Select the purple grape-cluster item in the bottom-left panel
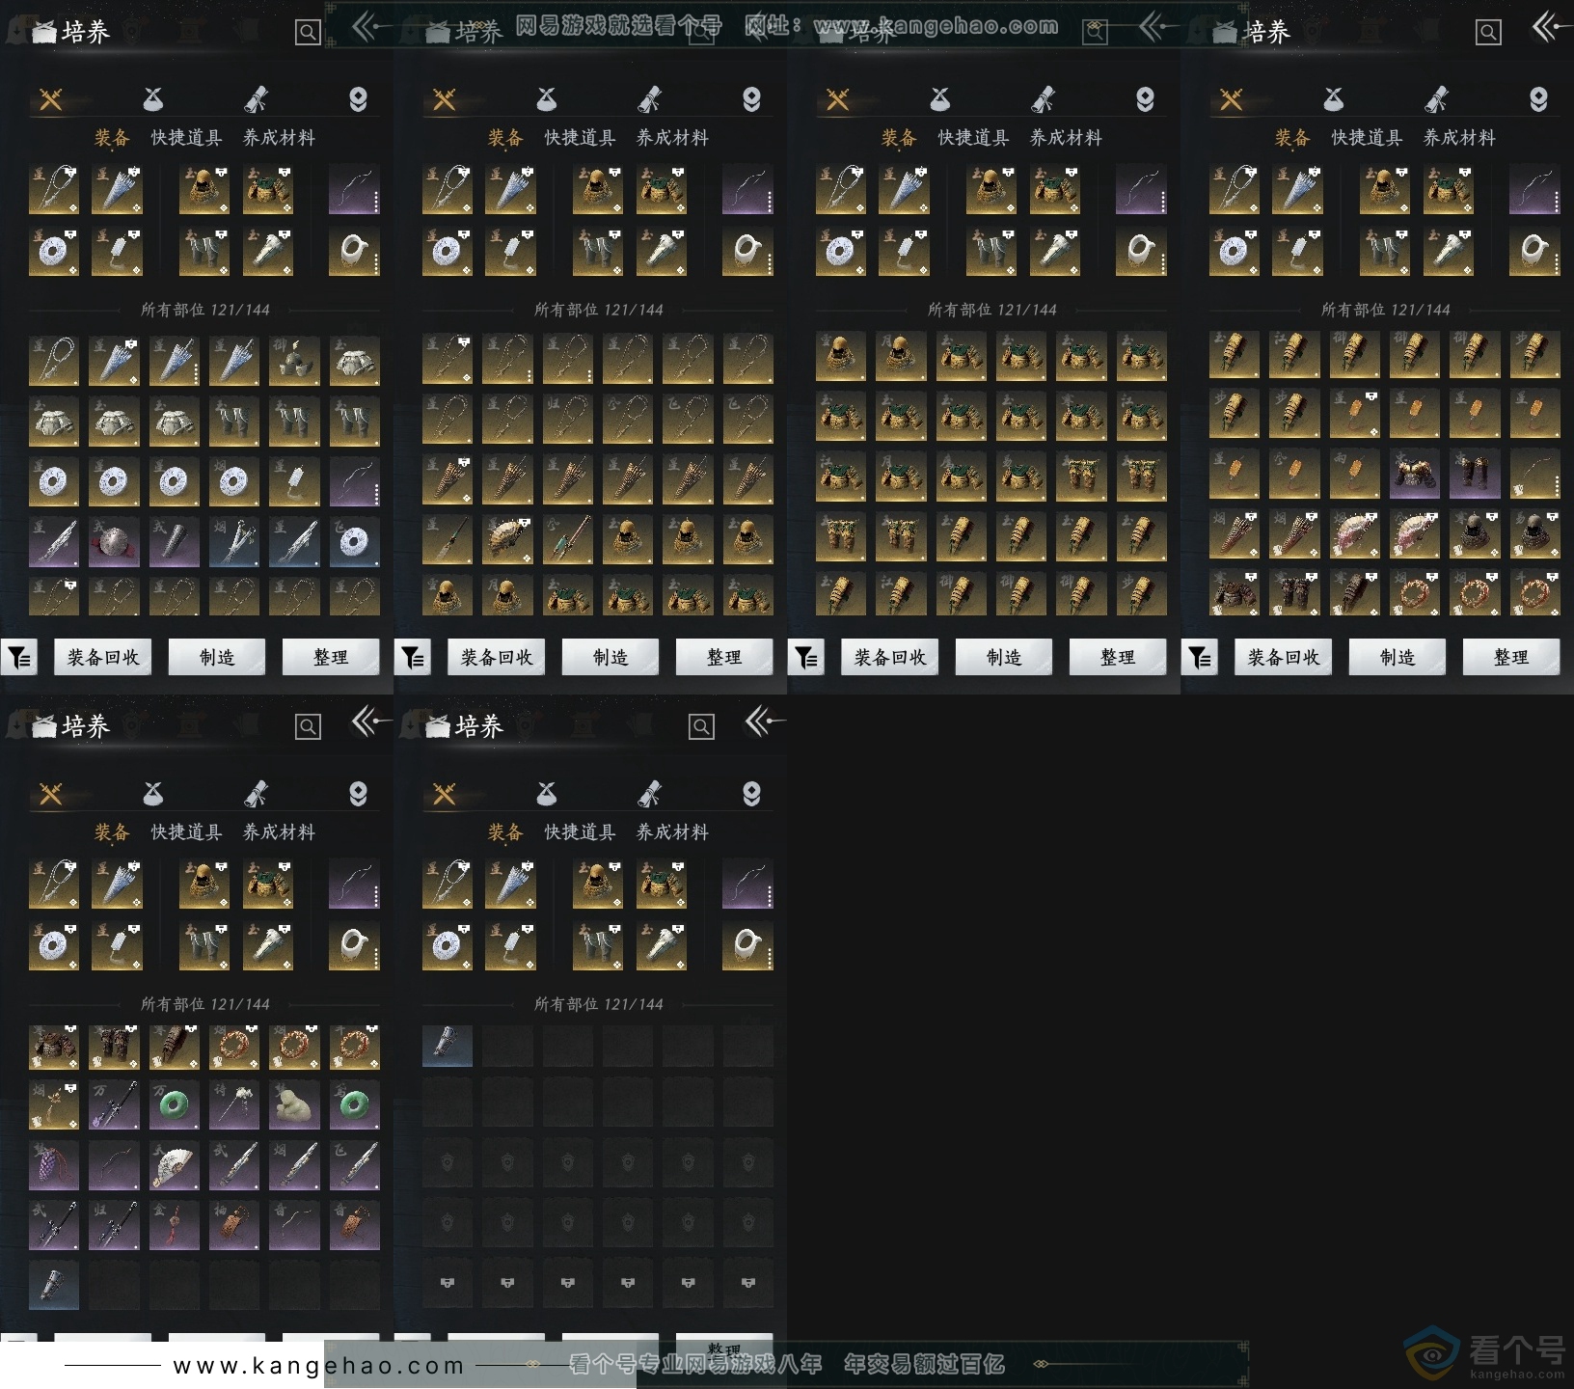 tap(54, 1165)
